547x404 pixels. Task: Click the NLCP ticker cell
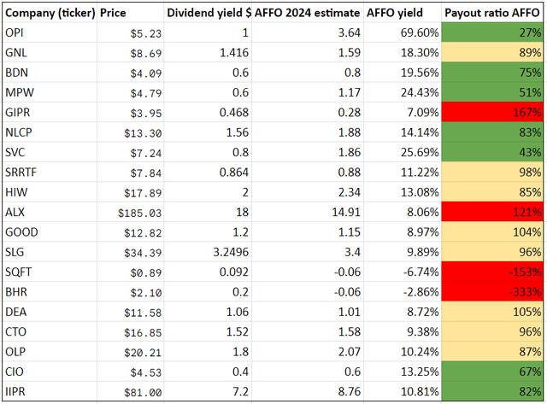click(50, 132)
